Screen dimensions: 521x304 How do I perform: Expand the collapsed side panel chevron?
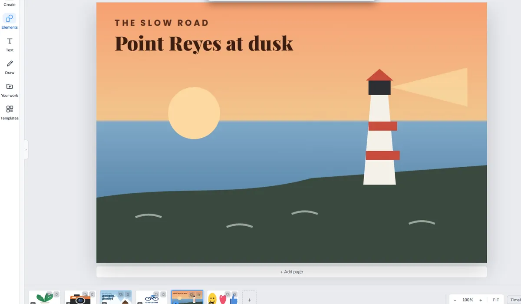[26, 149]
